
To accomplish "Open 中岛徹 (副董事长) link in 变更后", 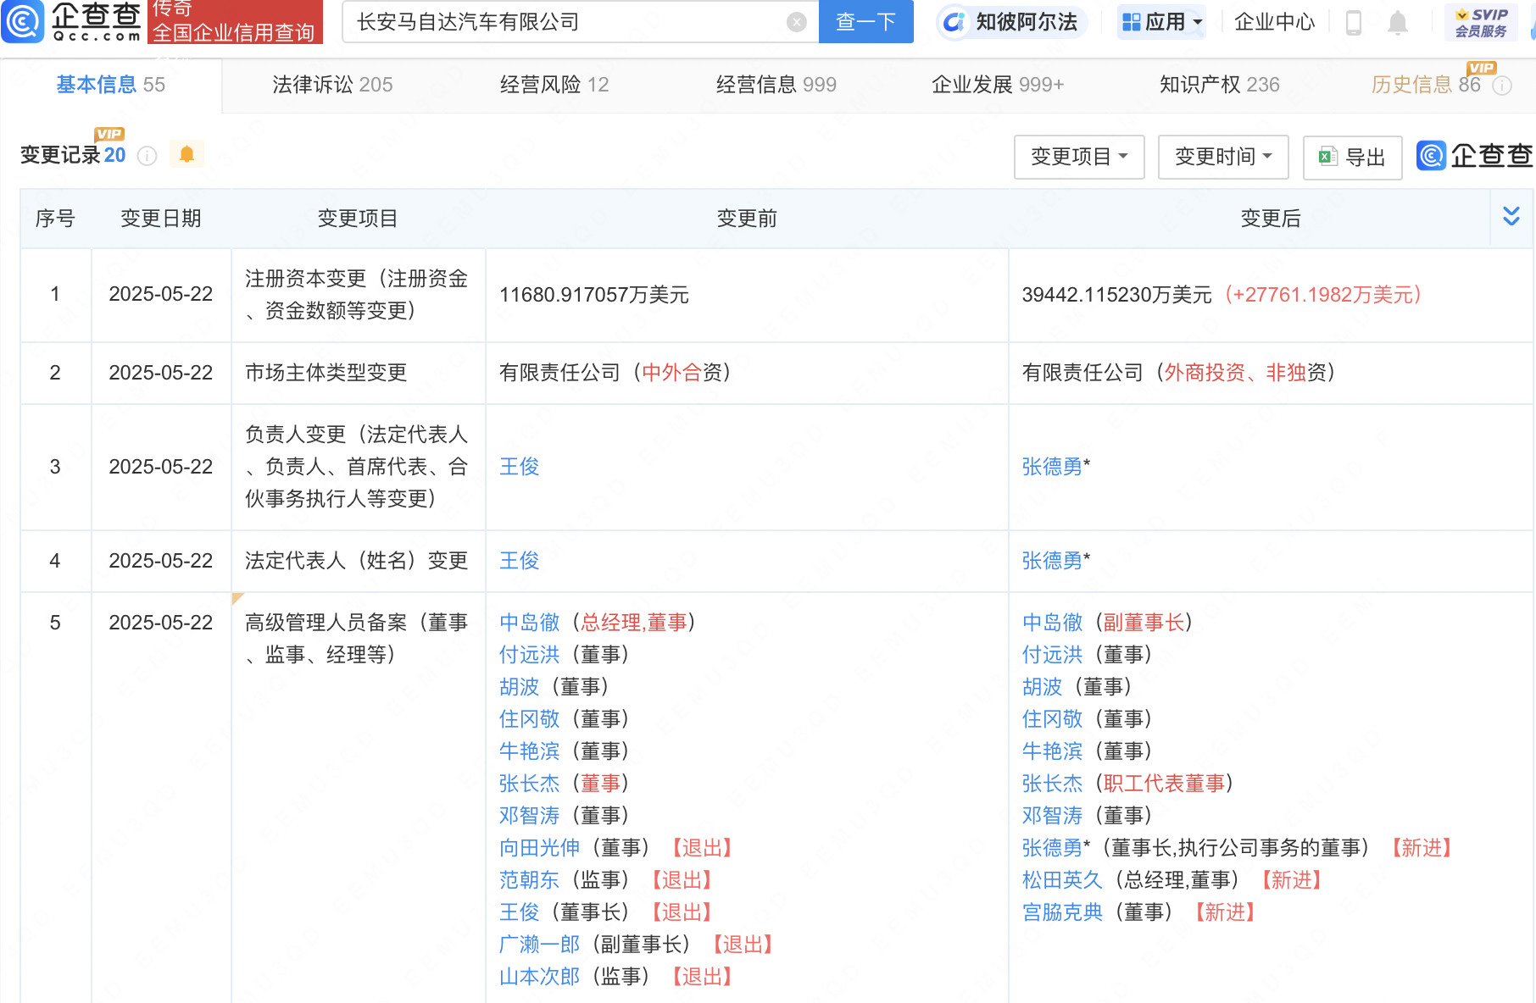I will (1053, 623).
